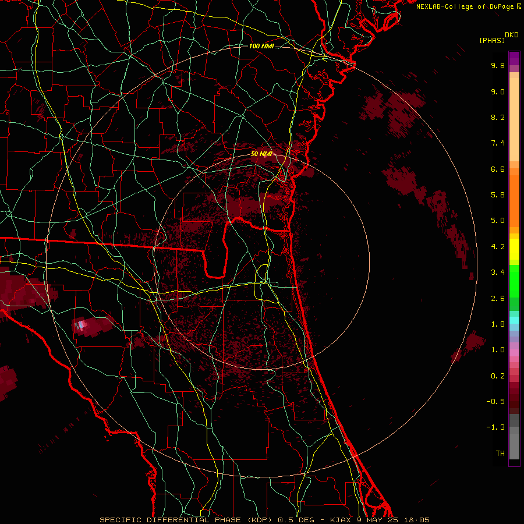Image resolution: width=524 pixels, height=524 pixels.
Task: Click the 7.4 scale value
Action: [498, 143]
